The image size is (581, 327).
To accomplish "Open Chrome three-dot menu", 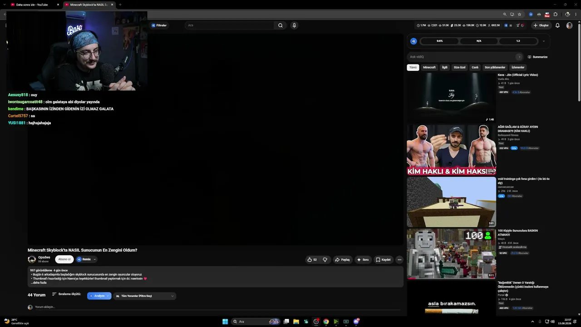I will [575, 14].
